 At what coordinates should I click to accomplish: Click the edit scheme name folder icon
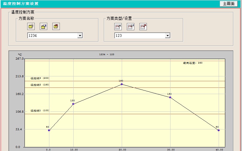pos(44,26)
